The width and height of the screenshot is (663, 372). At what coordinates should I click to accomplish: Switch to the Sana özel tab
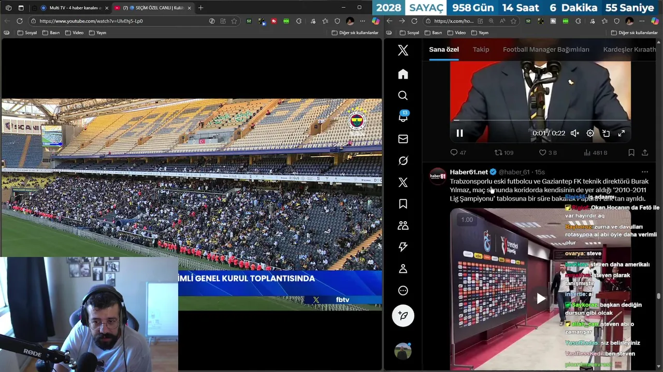pos(444,50)
